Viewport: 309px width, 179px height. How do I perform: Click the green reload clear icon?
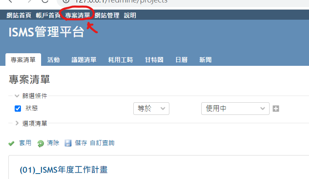point(41,143)
